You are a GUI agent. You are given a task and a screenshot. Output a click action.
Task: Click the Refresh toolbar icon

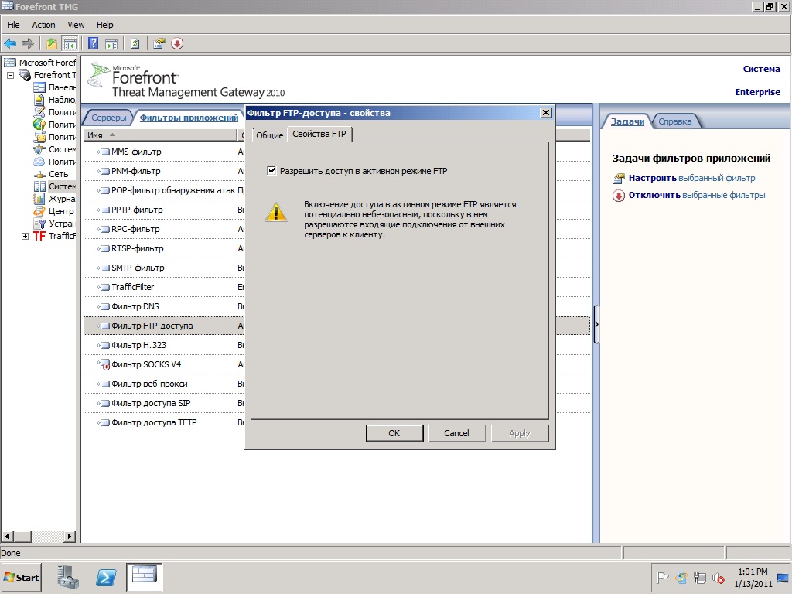coord(135,44)
